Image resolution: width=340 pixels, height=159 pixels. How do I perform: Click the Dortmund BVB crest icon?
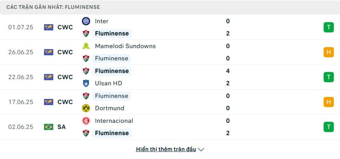pyautogui.click(x=86, y=108)
